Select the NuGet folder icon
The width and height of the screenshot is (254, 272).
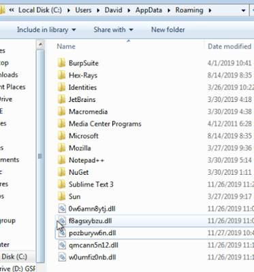61,172
